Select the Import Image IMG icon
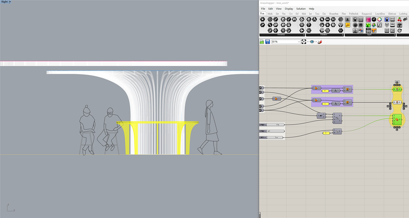Image resolution: width=409 pixels, height=218 pixels. [392, 25]
